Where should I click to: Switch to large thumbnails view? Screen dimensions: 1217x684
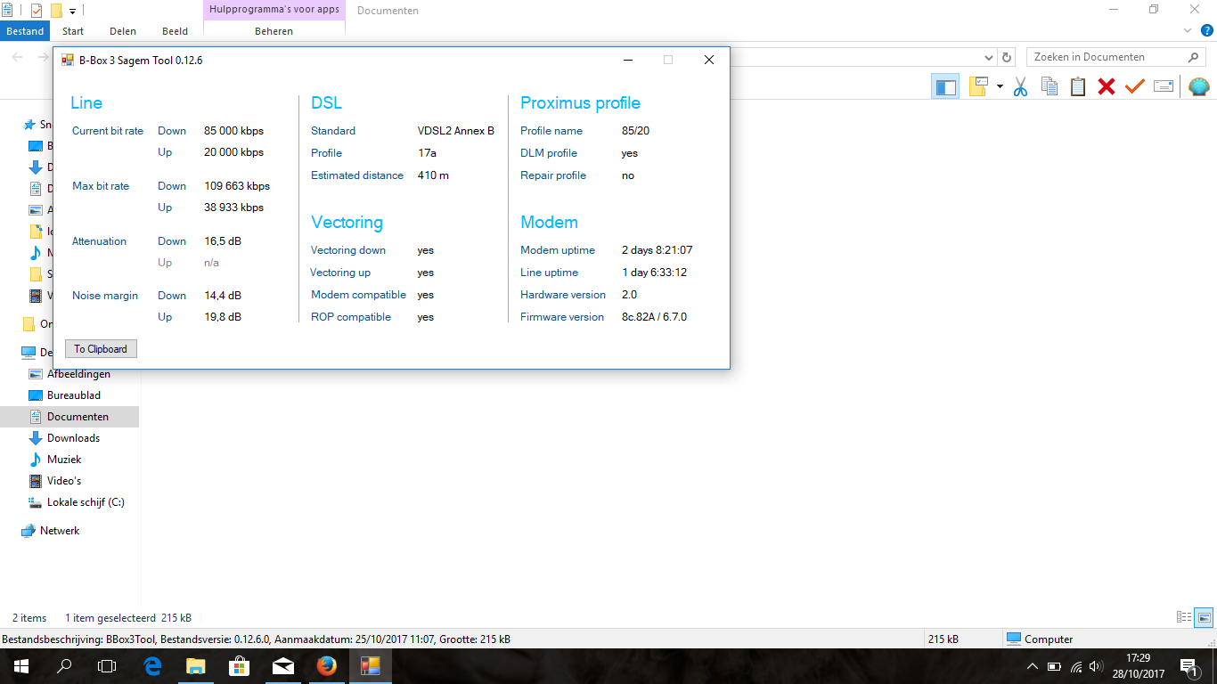(1204, 616)
